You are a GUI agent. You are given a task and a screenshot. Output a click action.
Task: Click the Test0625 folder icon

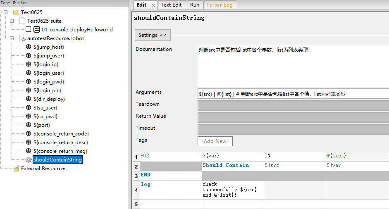tap(16, 12)
